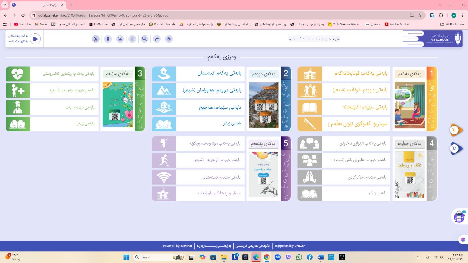This screenshot has width=468, height=263.
Task: Click the logout icon in platform toolbar
Action: click(x=96, y=39)
